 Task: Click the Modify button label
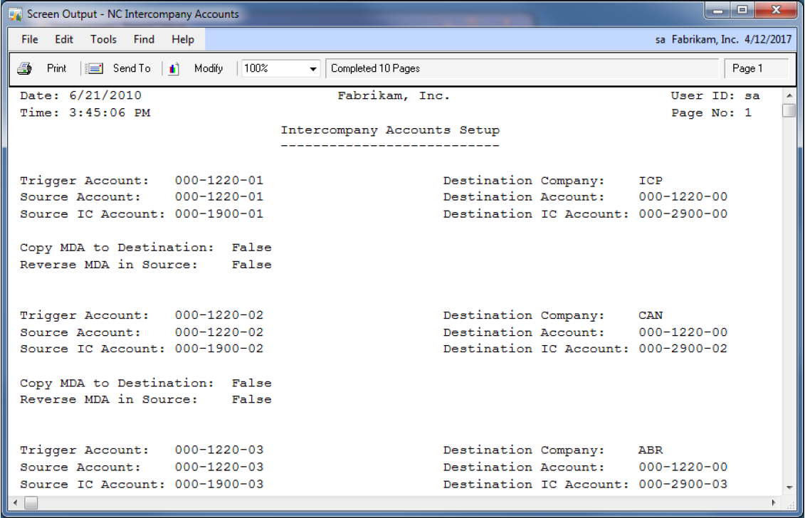point(209,69)
